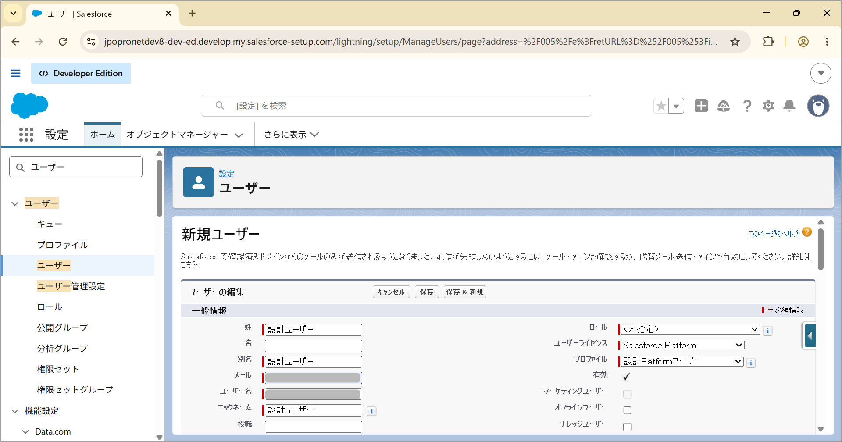View site information icon in address bar
The width and height of the screenshot is (842, 442).
pyautogui.click(x=91, y=42)
